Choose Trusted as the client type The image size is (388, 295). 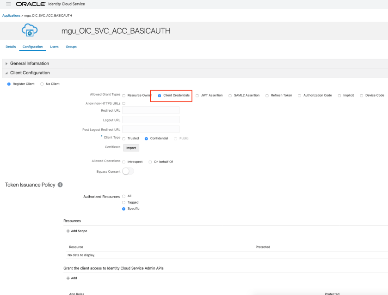tap(123, 138)
